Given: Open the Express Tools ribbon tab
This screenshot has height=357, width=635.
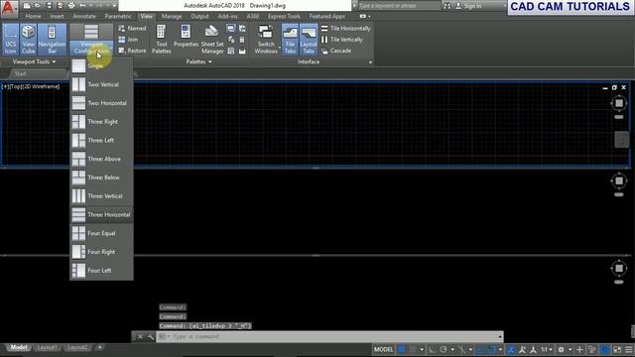Looking at the screenshot, I should 284,16.
